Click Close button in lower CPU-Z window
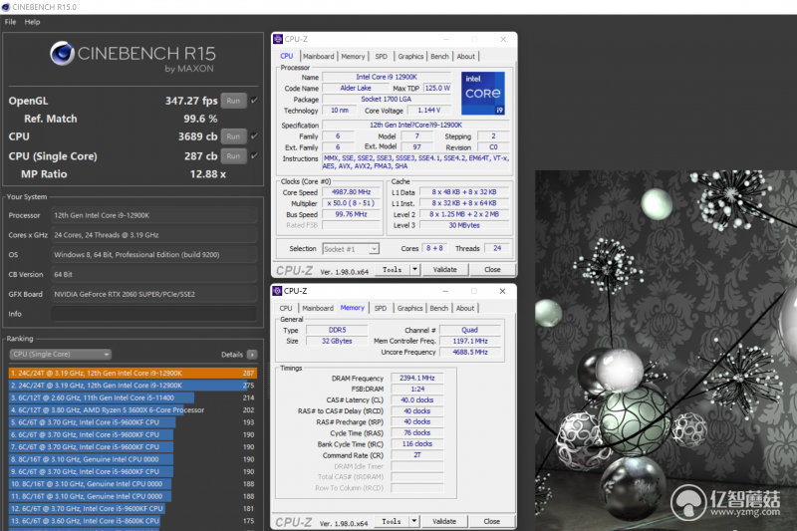797x531 pixels. coord(491,521)
